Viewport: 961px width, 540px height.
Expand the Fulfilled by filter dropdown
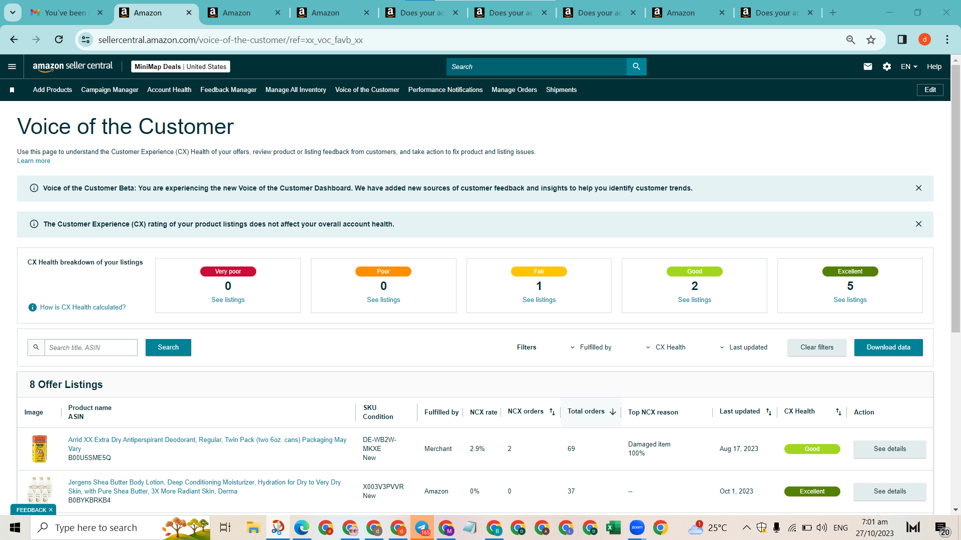point(591,347)
